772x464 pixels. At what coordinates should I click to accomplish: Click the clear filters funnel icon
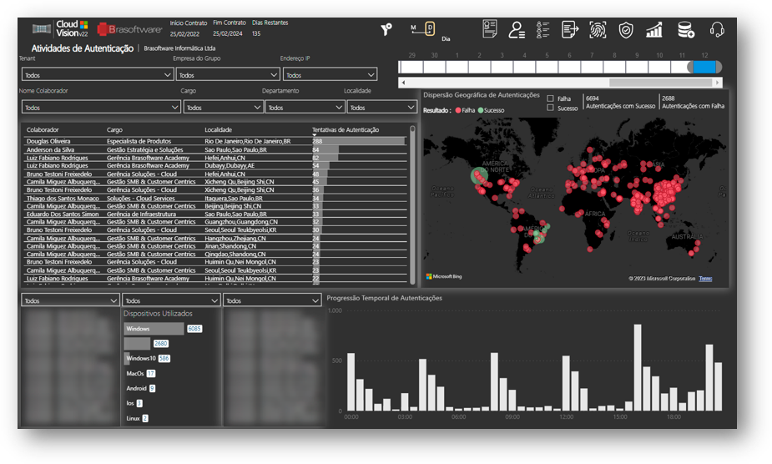coord(386,29)
